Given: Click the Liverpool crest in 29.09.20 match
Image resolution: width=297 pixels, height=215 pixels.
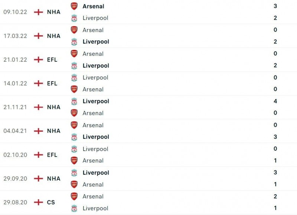Looking at the screenshot, I should pos(74,173).
